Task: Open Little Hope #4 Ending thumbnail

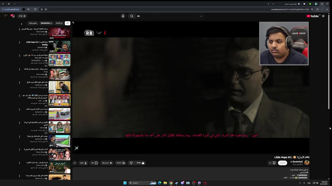Action: coord(59,47)
